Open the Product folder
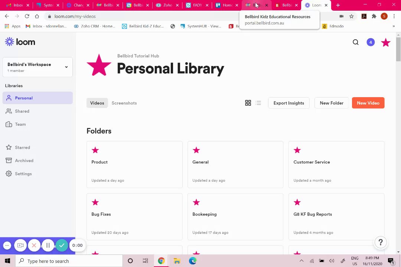This screenshot has width=401, height=267. 134,165
